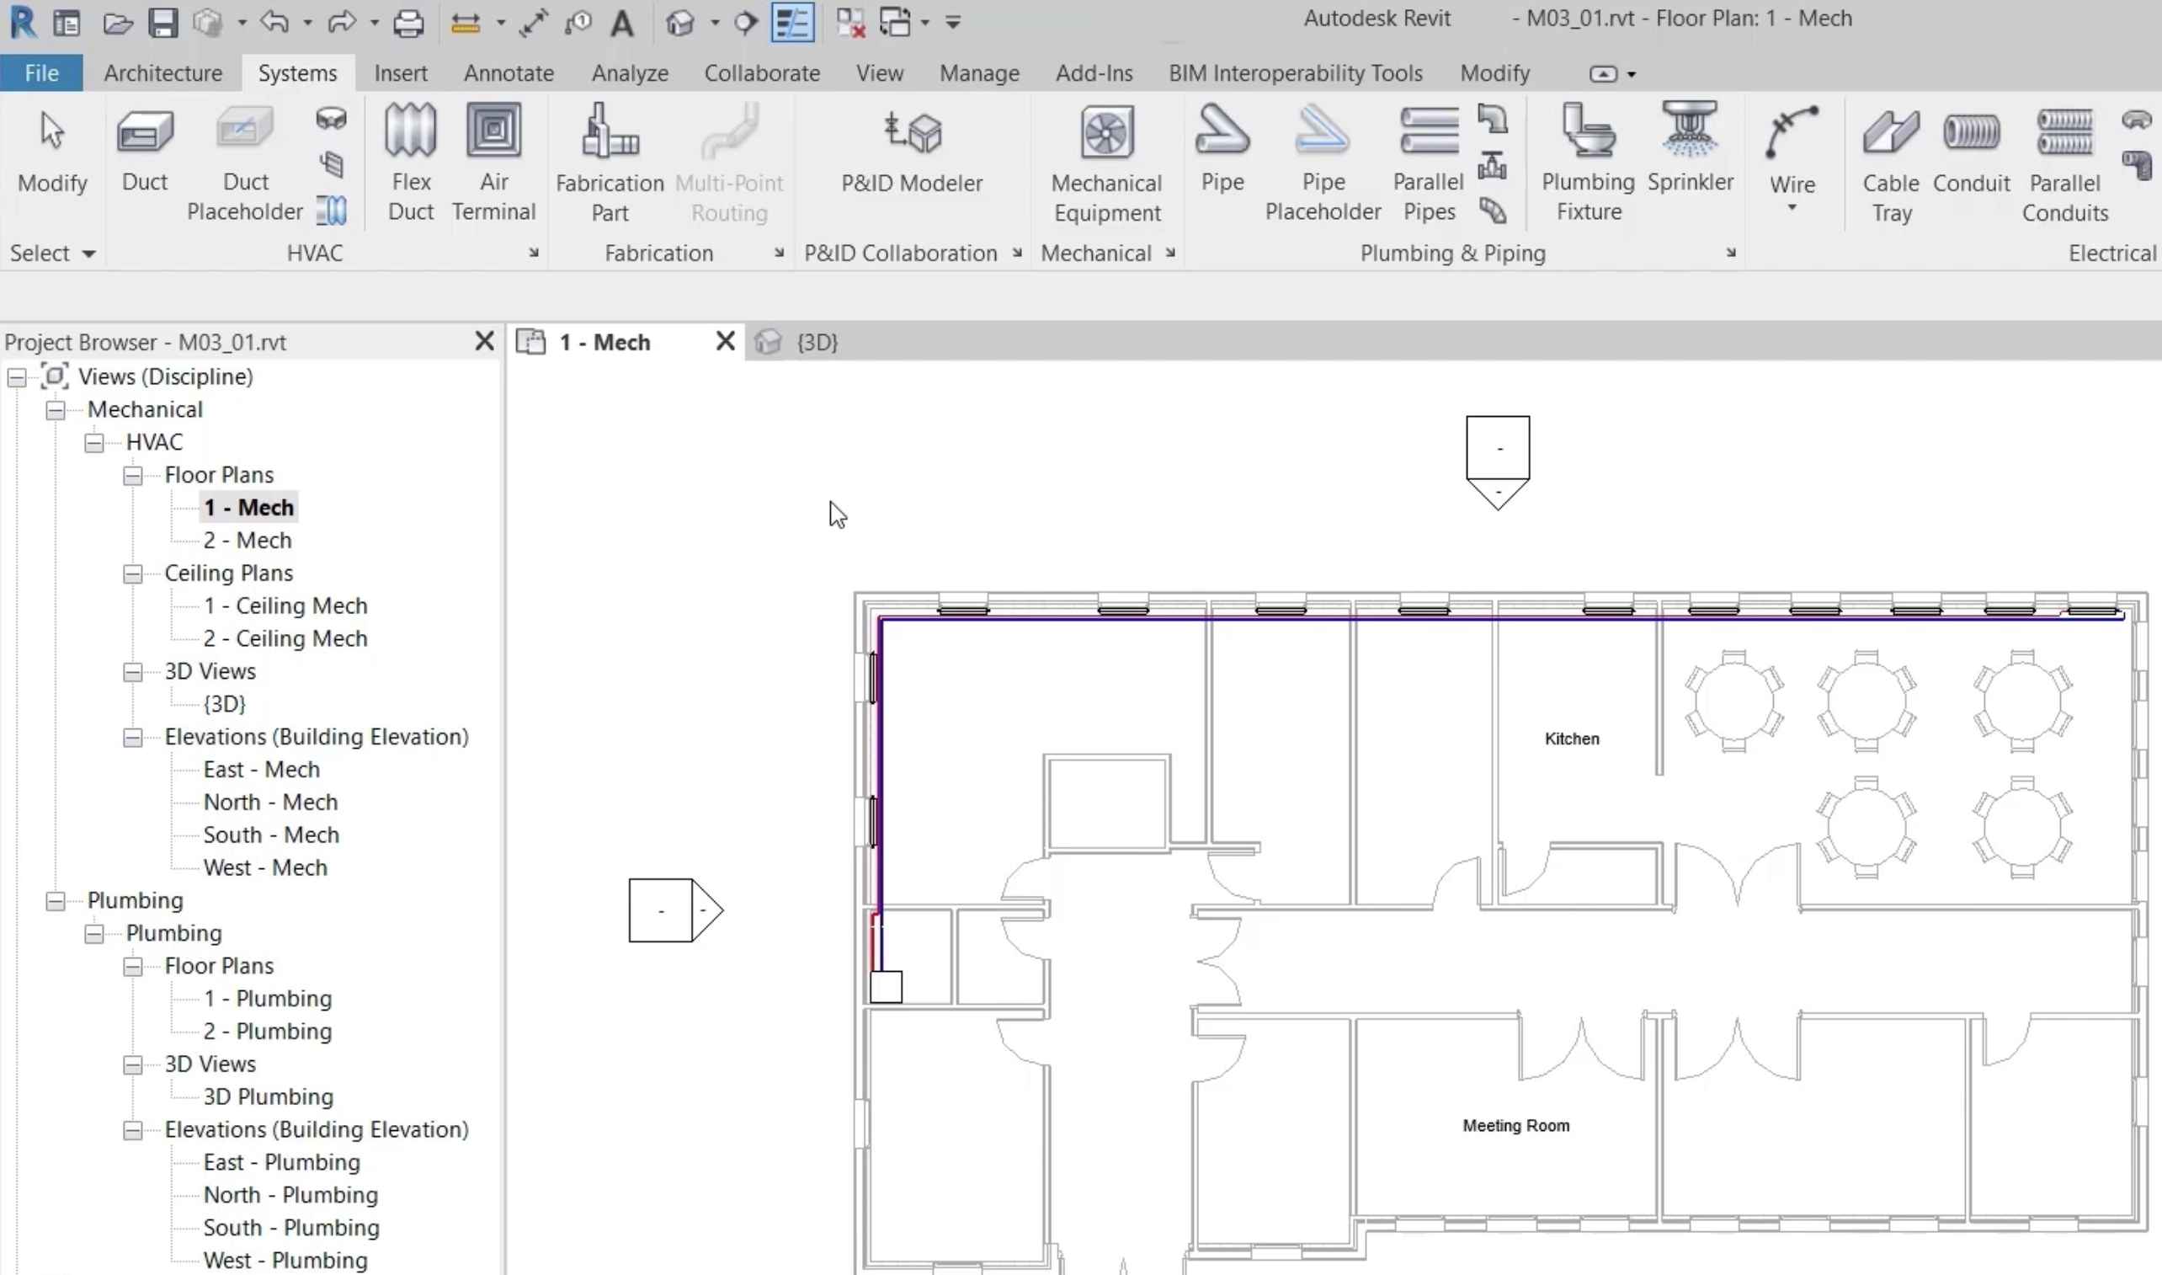The image size is (2162, 1275).
Task: Switch to the Architecture ribbon tab
Action: coord(163,73)
